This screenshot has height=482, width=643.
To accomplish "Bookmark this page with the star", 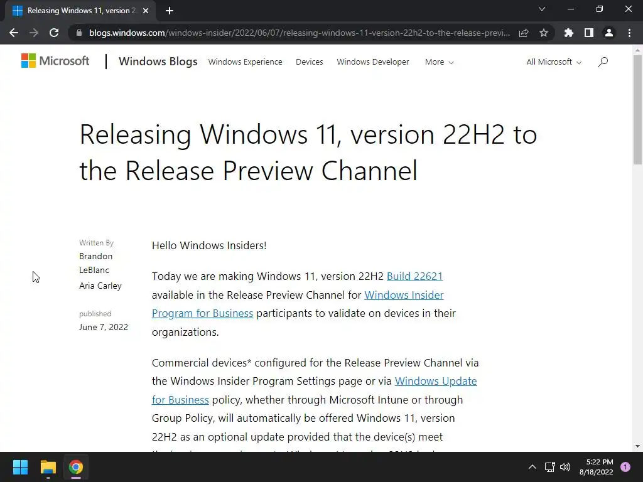I will [x=544, y=33].
